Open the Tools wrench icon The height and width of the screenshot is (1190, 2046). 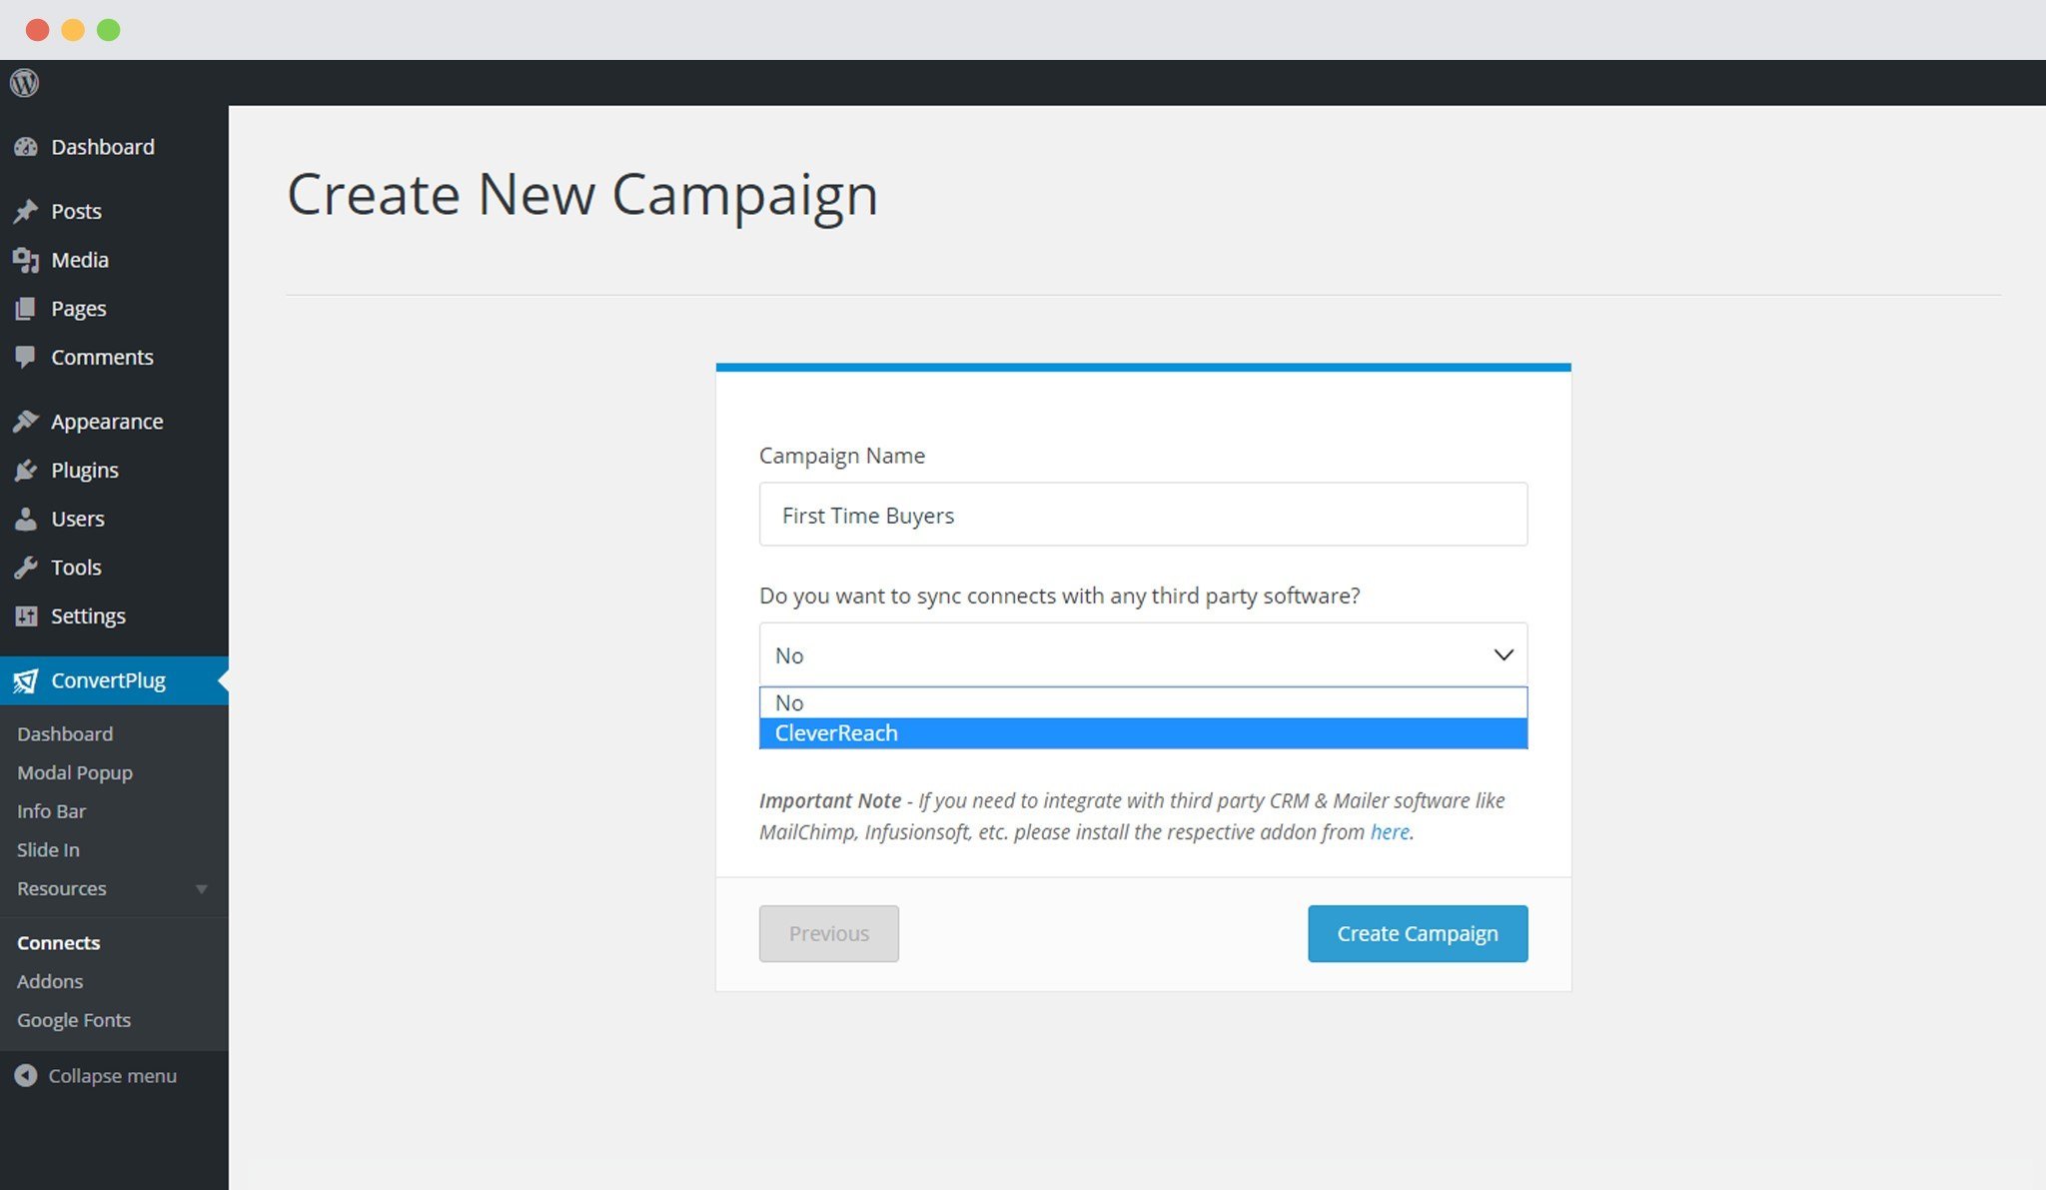(26, 568)
